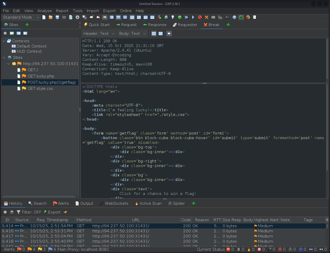Viewport: 330px width, 253px height.
Task: Click the blue help question mark icon
Action: [x=234, y=17]
